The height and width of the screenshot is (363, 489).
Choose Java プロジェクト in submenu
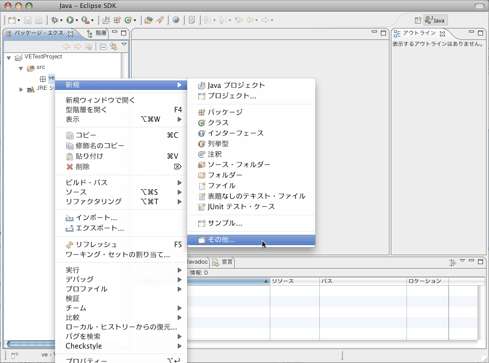point(251,85)
